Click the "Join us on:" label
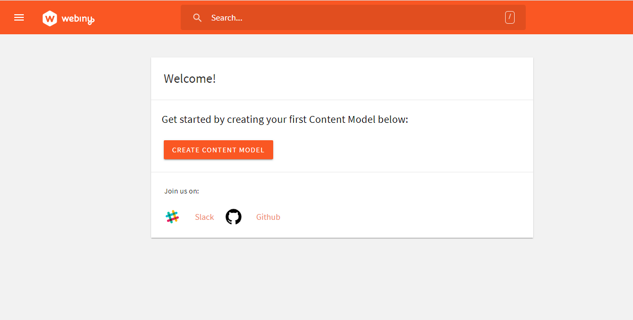Image resolution: width=633 pixels, height=320 pixels. (x=182, y=191)
